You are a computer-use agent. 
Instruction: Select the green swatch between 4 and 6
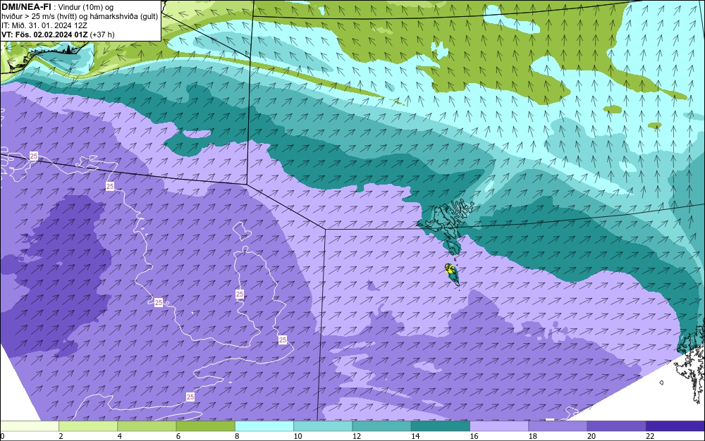tap(147, 426)
